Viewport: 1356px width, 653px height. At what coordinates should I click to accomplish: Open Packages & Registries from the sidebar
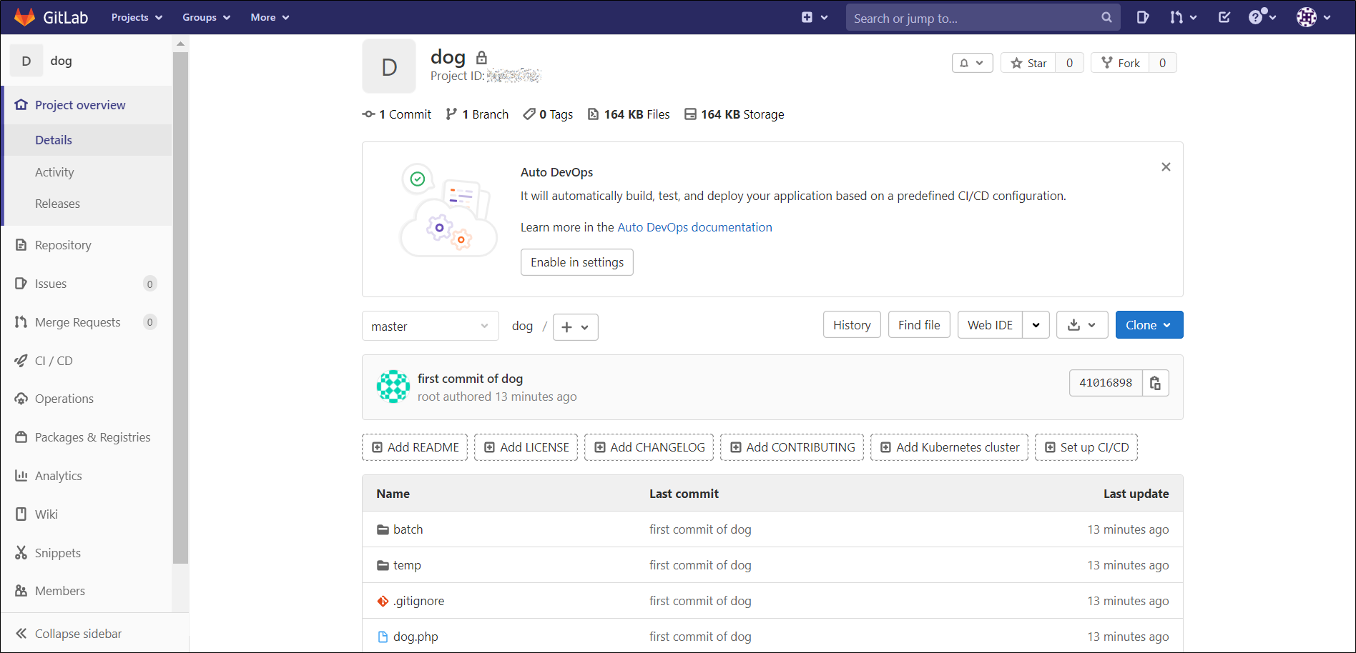tap(21, 437)
